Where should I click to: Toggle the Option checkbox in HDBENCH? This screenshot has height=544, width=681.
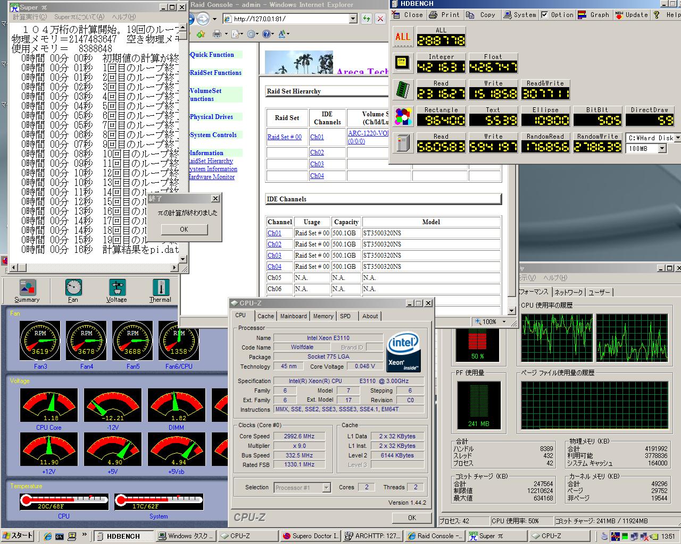tap(544, 15)
